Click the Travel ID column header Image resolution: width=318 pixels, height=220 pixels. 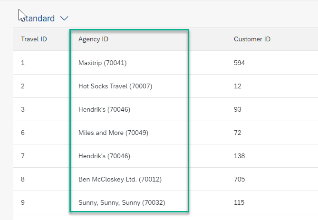tap(34, 39)
